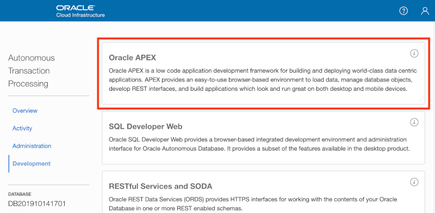Screen dimensions: 435x213
Task: Click the Autonomous Transaction Processing heading
Action: point(32,71)
